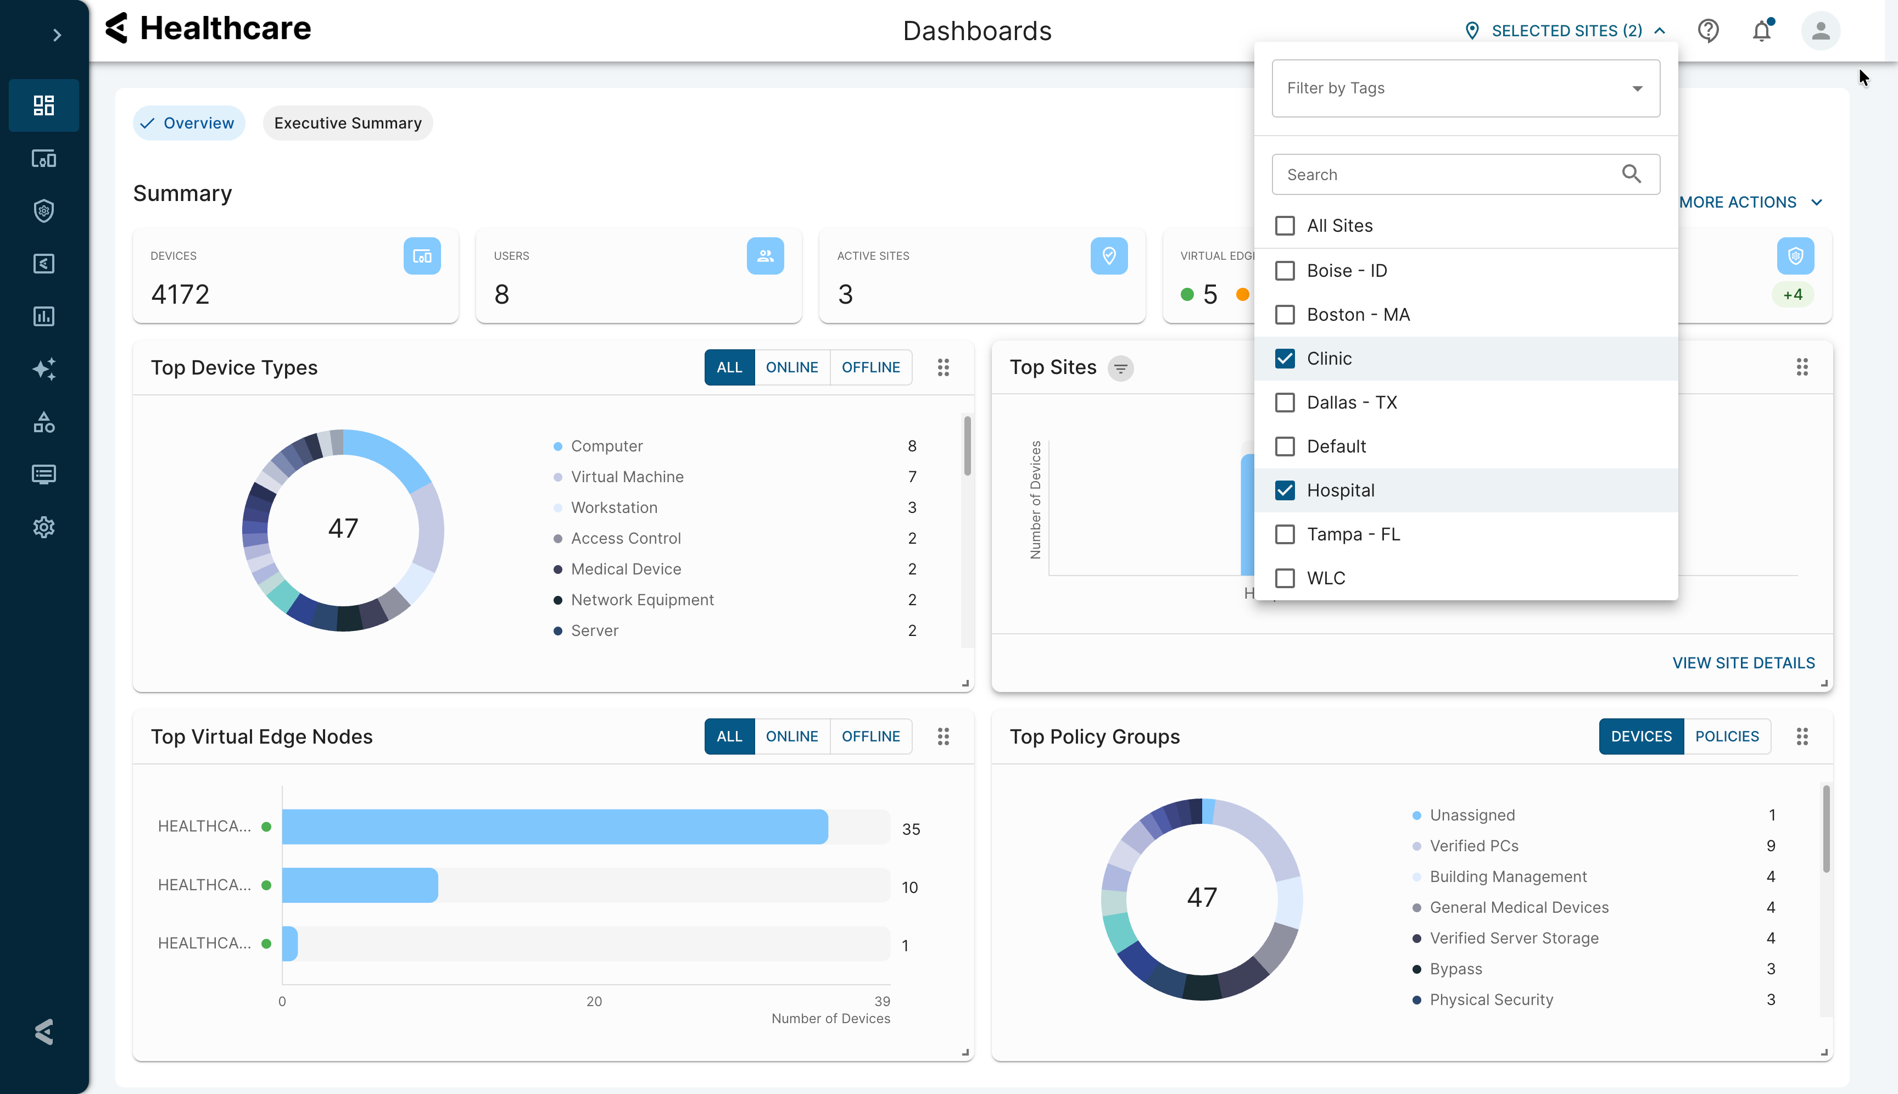Open the reports chart sidebar icon
Image resolution: width=1898 pixels, height=1094 pixels.
click(43, 316)
